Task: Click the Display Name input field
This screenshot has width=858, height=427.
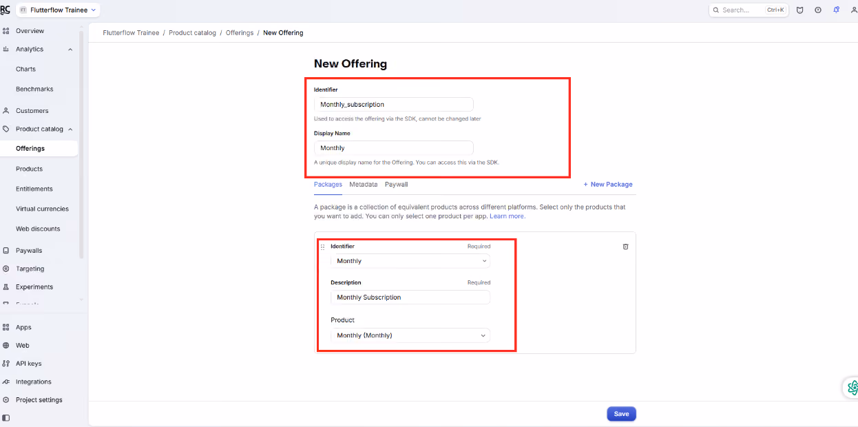Action: [394, 148]
